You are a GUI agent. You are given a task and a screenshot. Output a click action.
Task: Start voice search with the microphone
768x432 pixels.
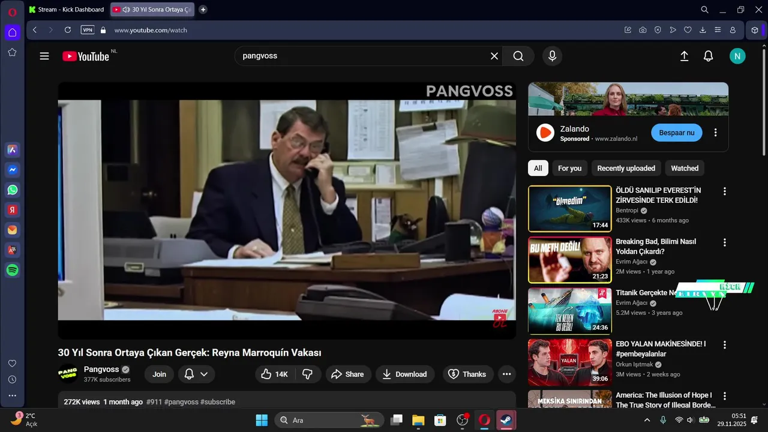coord(552,56)
